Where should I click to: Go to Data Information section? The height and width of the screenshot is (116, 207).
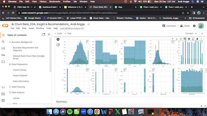(21, 81)
